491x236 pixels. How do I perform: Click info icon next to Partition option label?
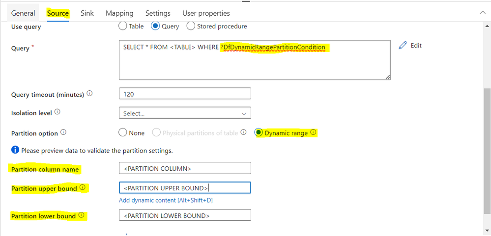point(63,132)
